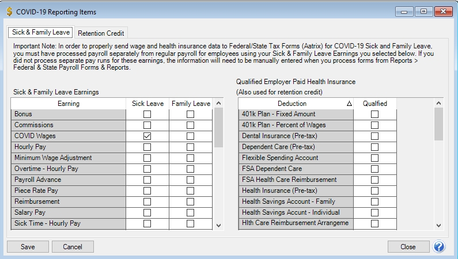The height and width of the screenshot is (259, 458).
Task: Click the Earning column header
Action: pos(69,104)
